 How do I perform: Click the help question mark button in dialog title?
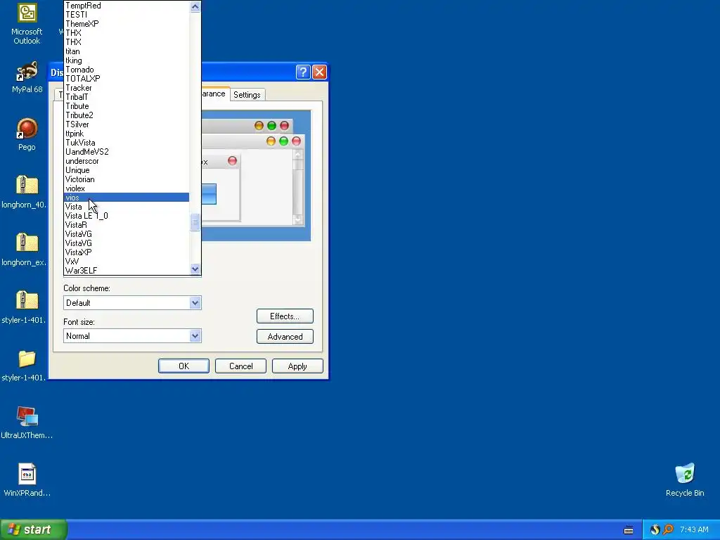point(303,72)
